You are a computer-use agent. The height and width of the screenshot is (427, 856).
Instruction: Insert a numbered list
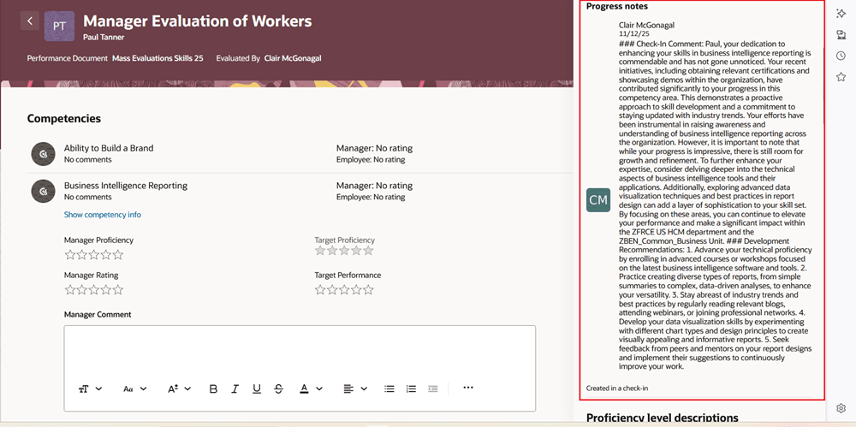411,388
